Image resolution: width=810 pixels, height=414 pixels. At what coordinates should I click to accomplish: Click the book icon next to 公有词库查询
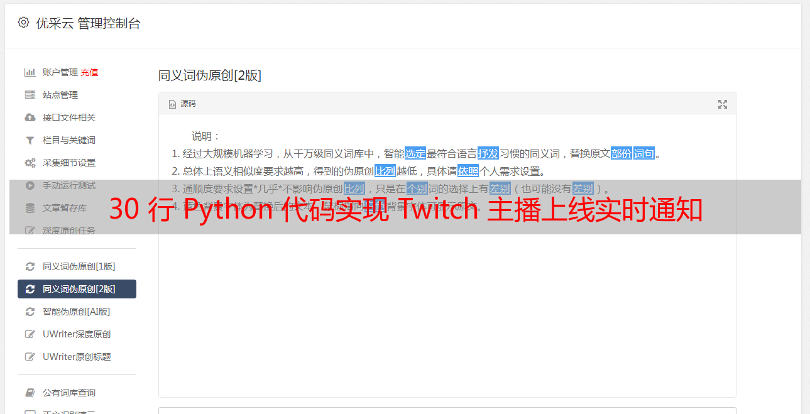coord(30,393)
